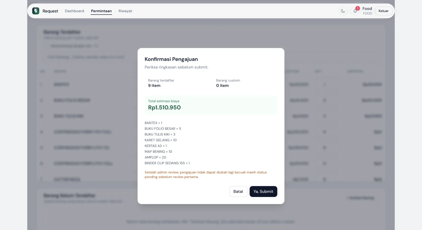Click the BUKU FOLIO BESAR × 5 line
Screen dimensions: 422x230
pyautogui.click(x=163, y=129)
